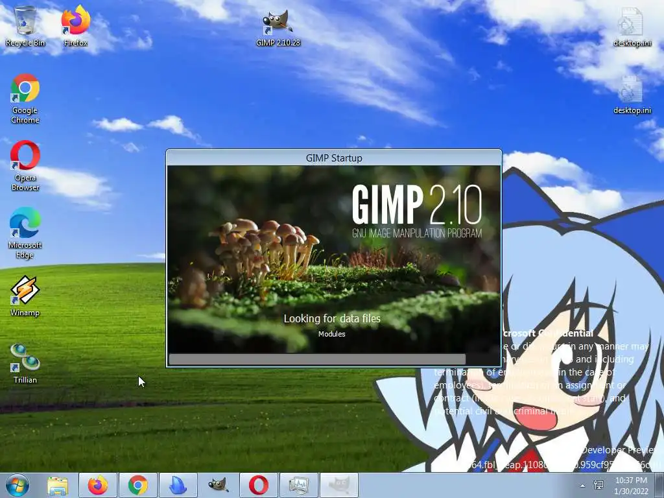Switch to Firefox in the taskbar
The image size is (664, 498).
point(98,485)
